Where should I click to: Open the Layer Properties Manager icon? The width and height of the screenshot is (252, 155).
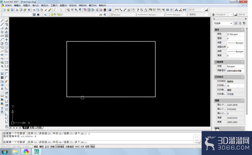coord(45,15)
